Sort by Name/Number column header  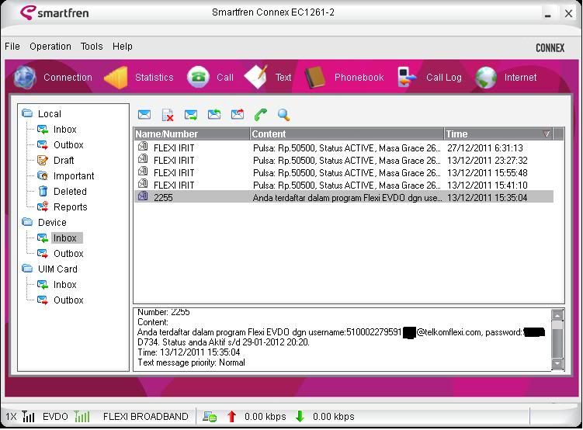pos(192,134)
